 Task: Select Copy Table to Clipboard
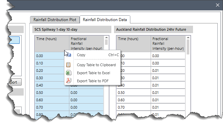[x=92, y=65]
